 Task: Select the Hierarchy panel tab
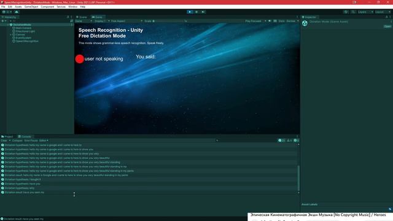9,17
